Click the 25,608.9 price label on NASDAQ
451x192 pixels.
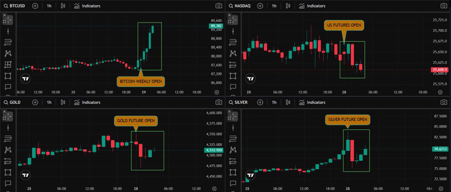(x=440, y=70)
